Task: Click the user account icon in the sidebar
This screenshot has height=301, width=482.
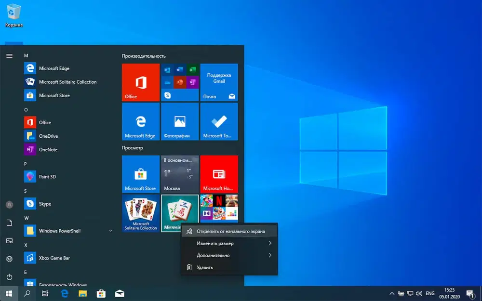Action: 9,204
